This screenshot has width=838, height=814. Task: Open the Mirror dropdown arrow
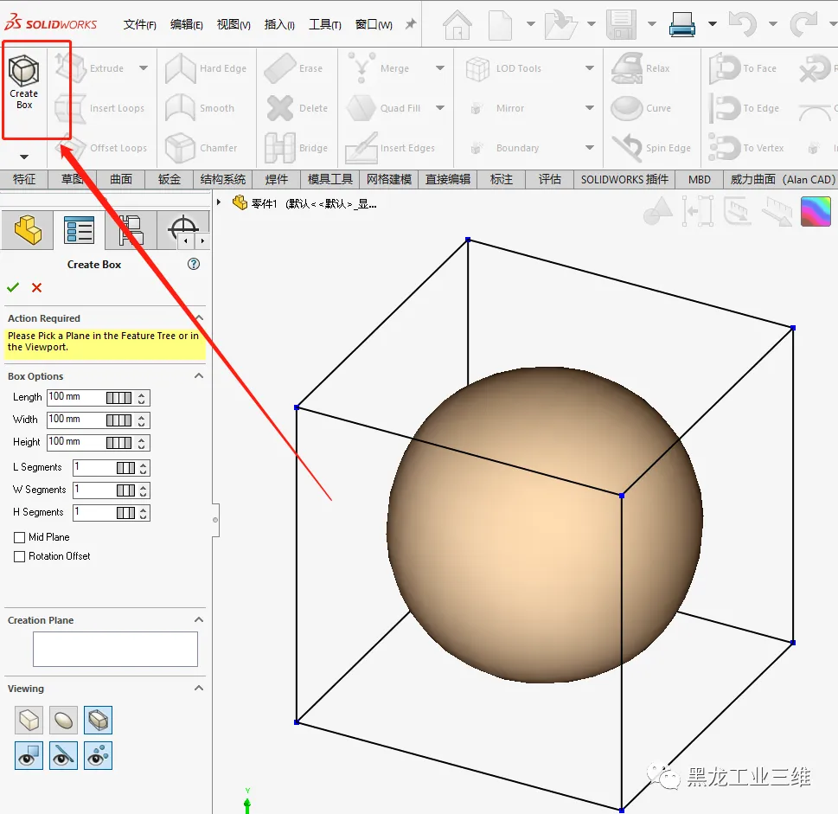590,107
